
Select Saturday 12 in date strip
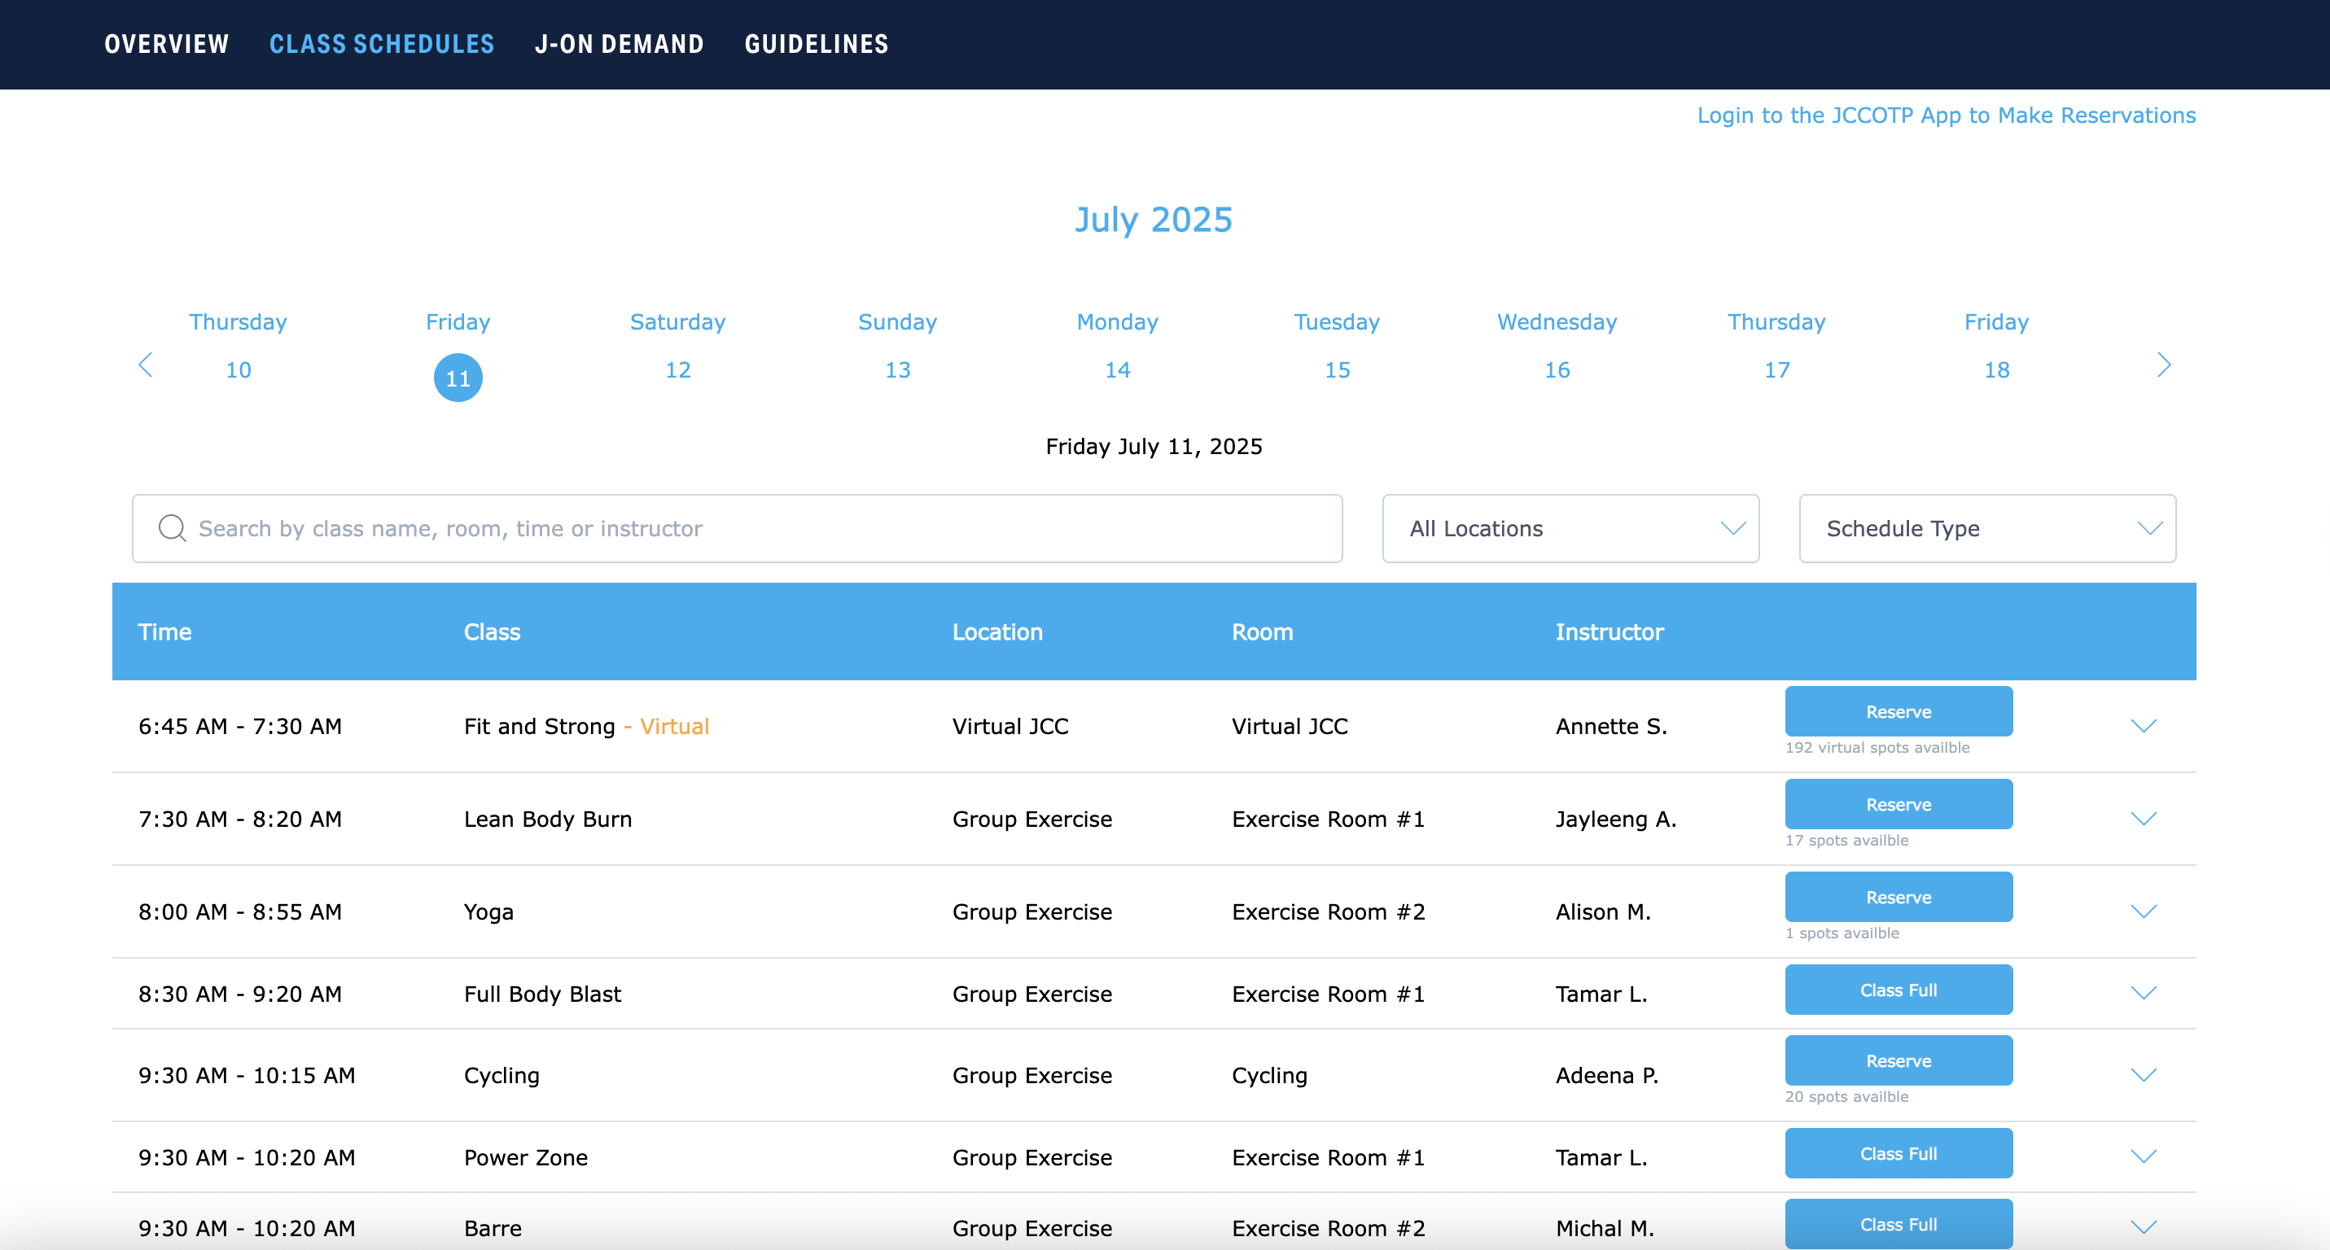(677, 369)
